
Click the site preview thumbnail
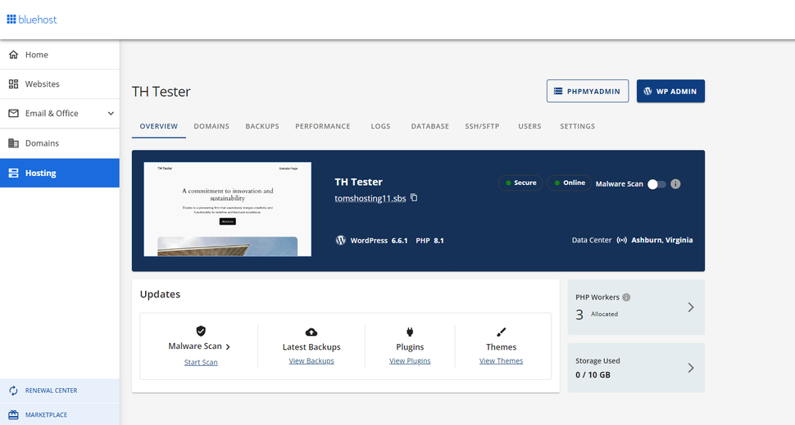[228, 209]
